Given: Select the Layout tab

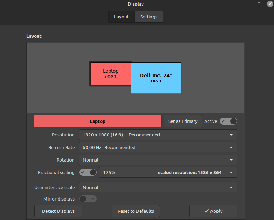Looking at the screenshot, I should [x=121, y=17].
